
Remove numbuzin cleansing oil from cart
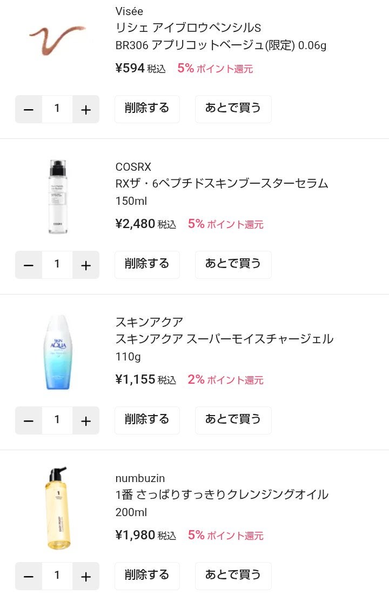pyautogui.click(x=147, y=576)
